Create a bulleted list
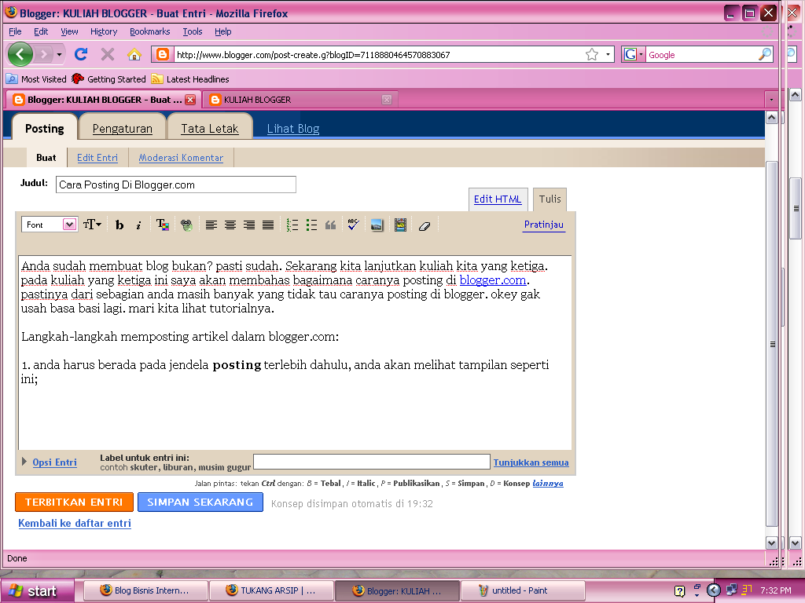The image size is (805, 603). point(311,225)
